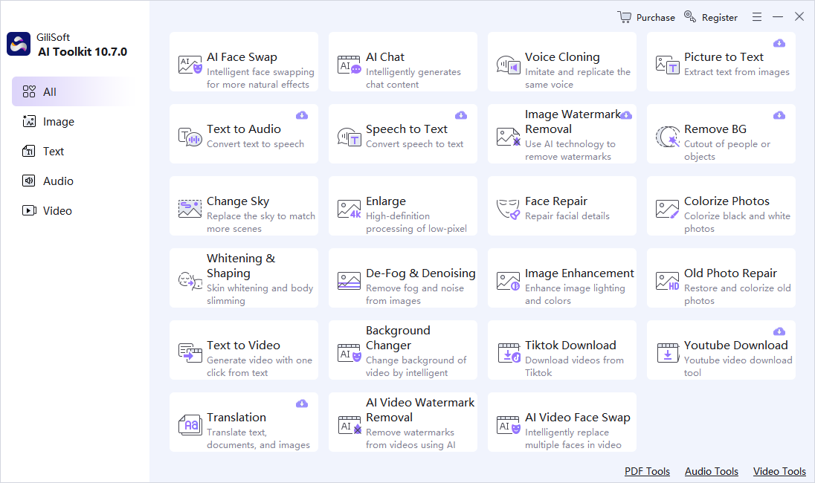Click the 'Remove BG' title text
This screenshot has height=483, width=815.
point(715,129)
